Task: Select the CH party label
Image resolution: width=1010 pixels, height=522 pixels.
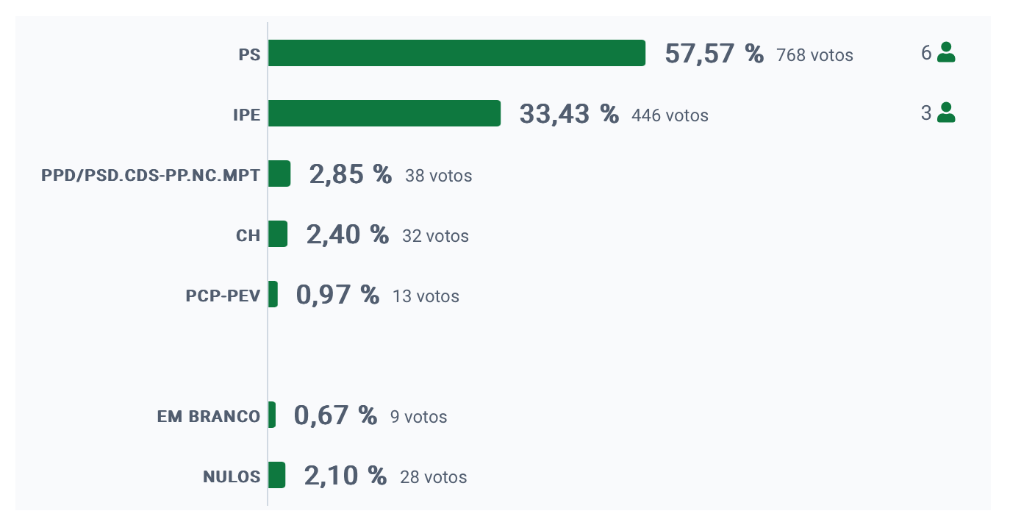Action: (x=248, y=235)
